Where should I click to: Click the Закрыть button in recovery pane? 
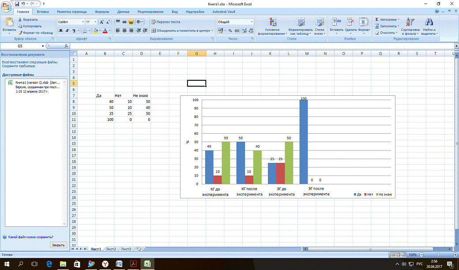pyautogui.click(x=58, y=245)
